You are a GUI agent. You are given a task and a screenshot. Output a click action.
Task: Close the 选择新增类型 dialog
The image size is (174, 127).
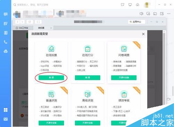(143, 34)
